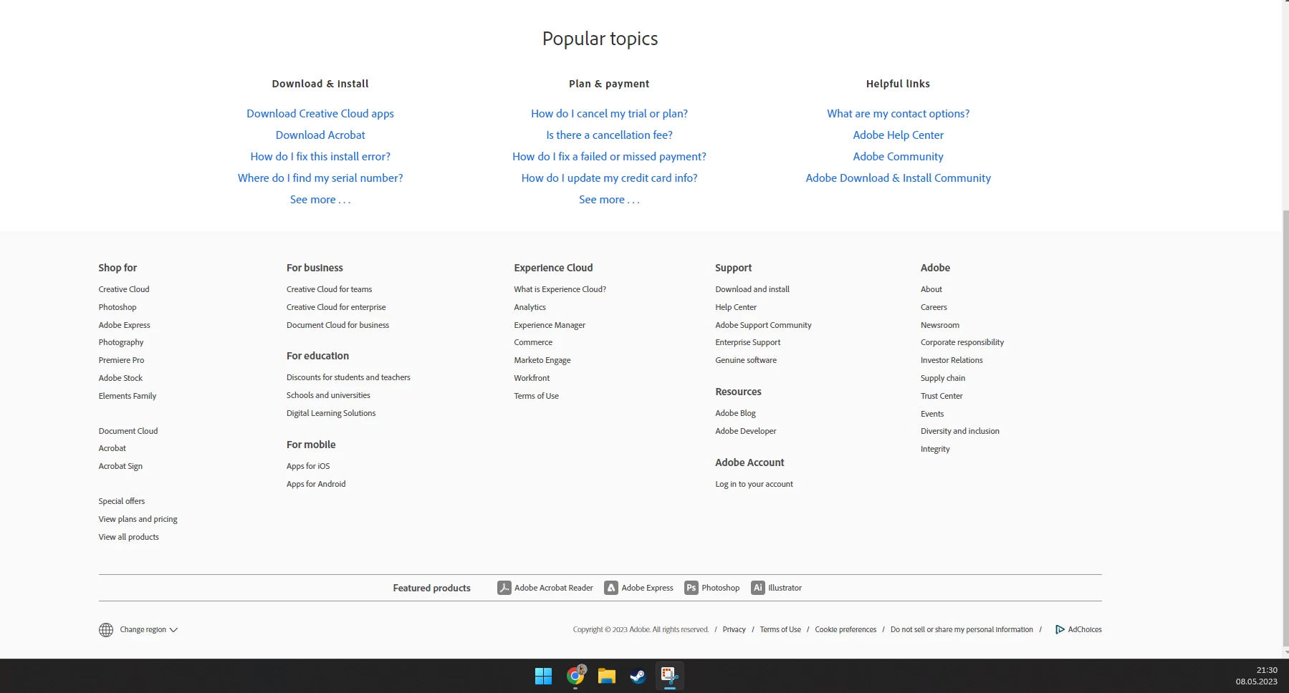Click the Adobe Express icon in featured products

[611, 588]
